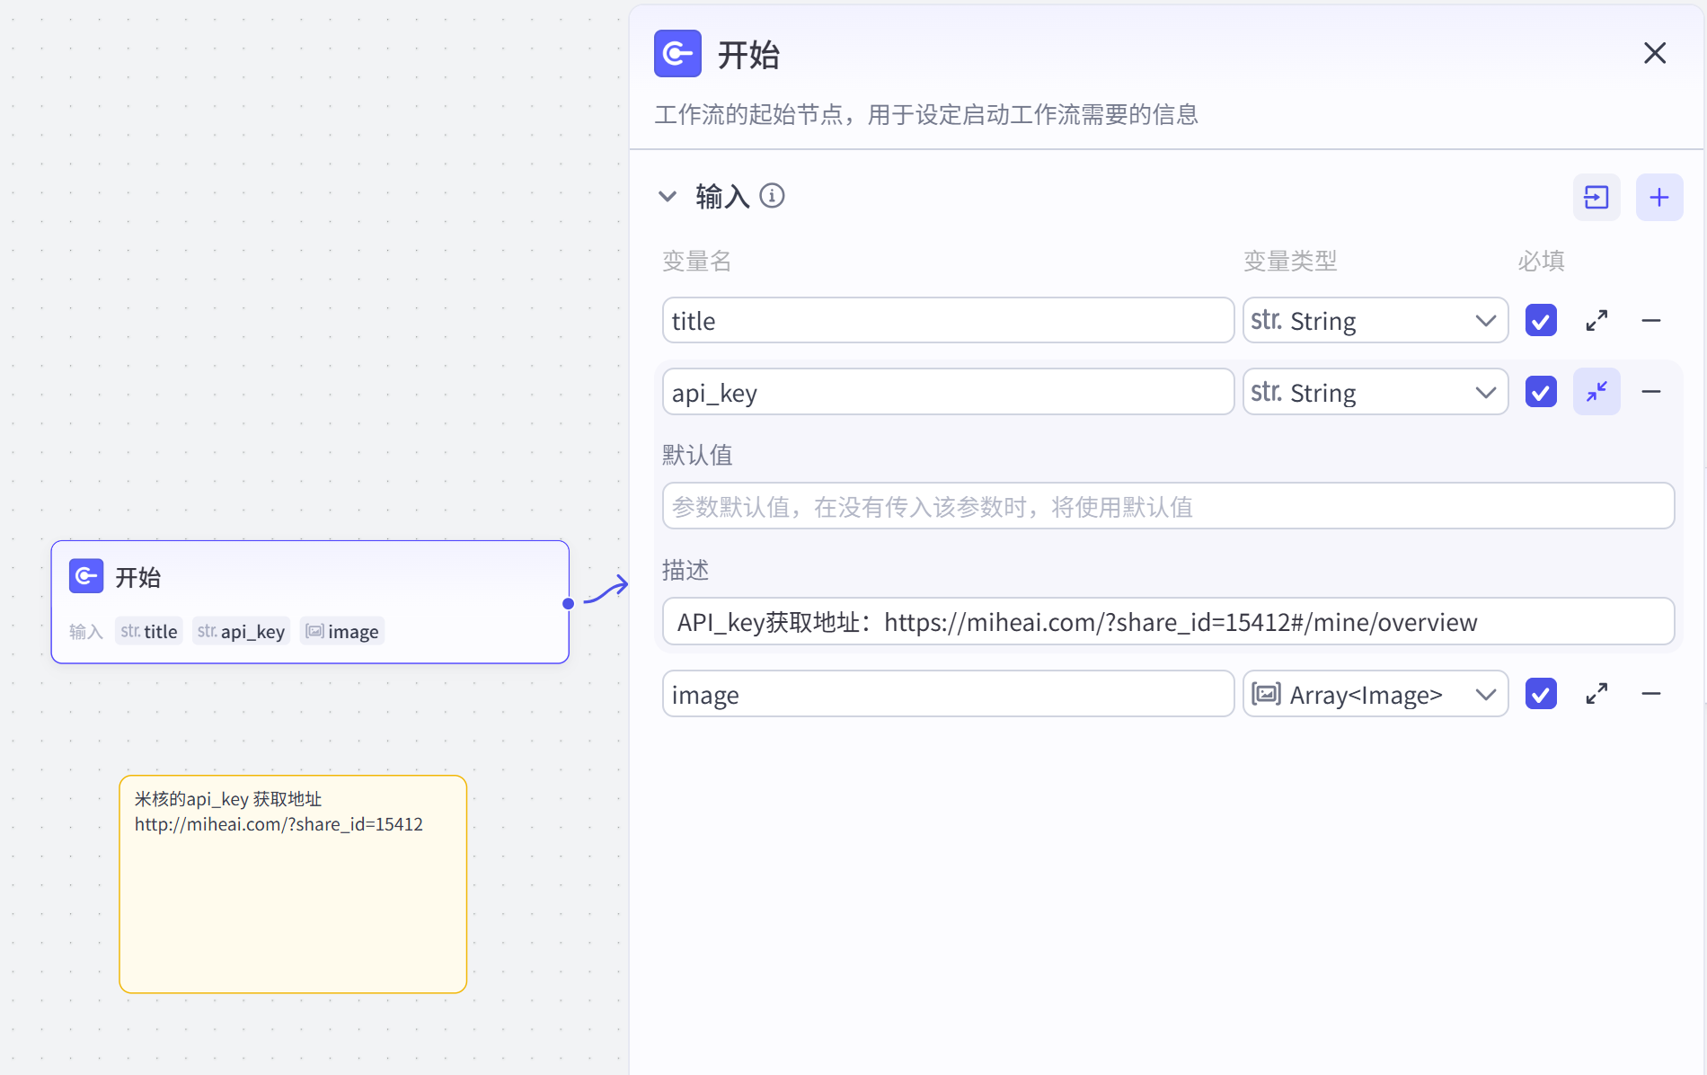Show info tooltip next to 输入
Image resolution: width=1707 pixels, height=1075 pixels.
(772, 195)
